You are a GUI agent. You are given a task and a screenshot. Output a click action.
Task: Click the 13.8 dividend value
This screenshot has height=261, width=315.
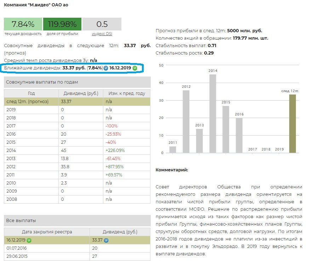click(65, 158)
